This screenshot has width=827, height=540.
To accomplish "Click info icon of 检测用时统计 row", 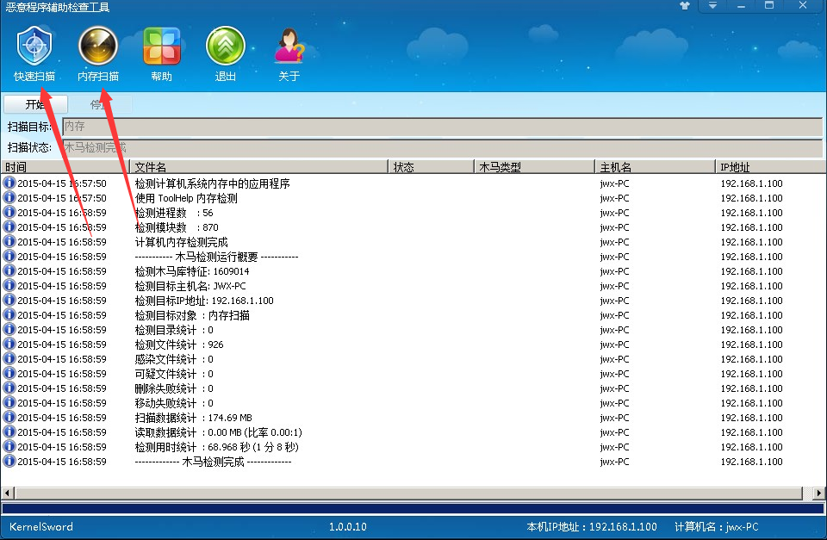I will click(x=9, y=447).
